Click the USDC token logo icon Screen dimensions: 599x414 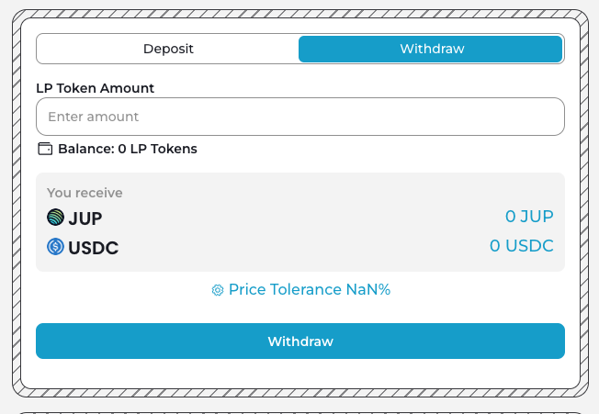pyautogui.click(x=55, y=247)
